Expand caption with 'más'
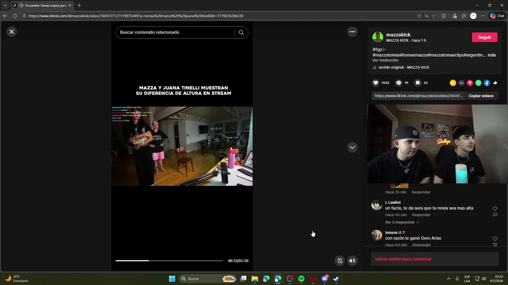The width and height of the screenshot is (508, 285). (x=492, y=55)
